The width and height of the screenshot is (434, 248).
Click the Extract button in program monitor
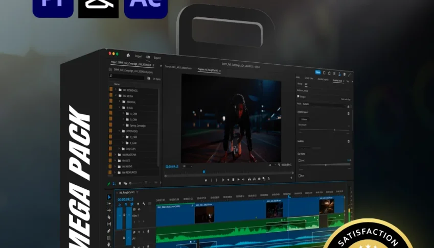click(x=254, y=179)
